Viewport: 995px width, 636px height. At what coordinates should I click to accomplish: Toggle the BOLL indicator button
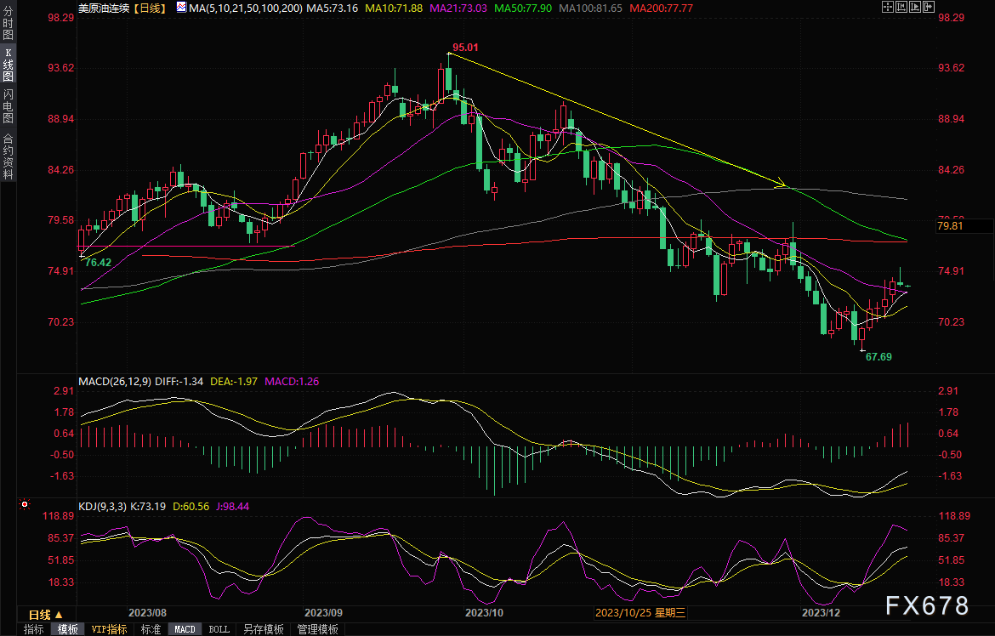pos(219,629)
